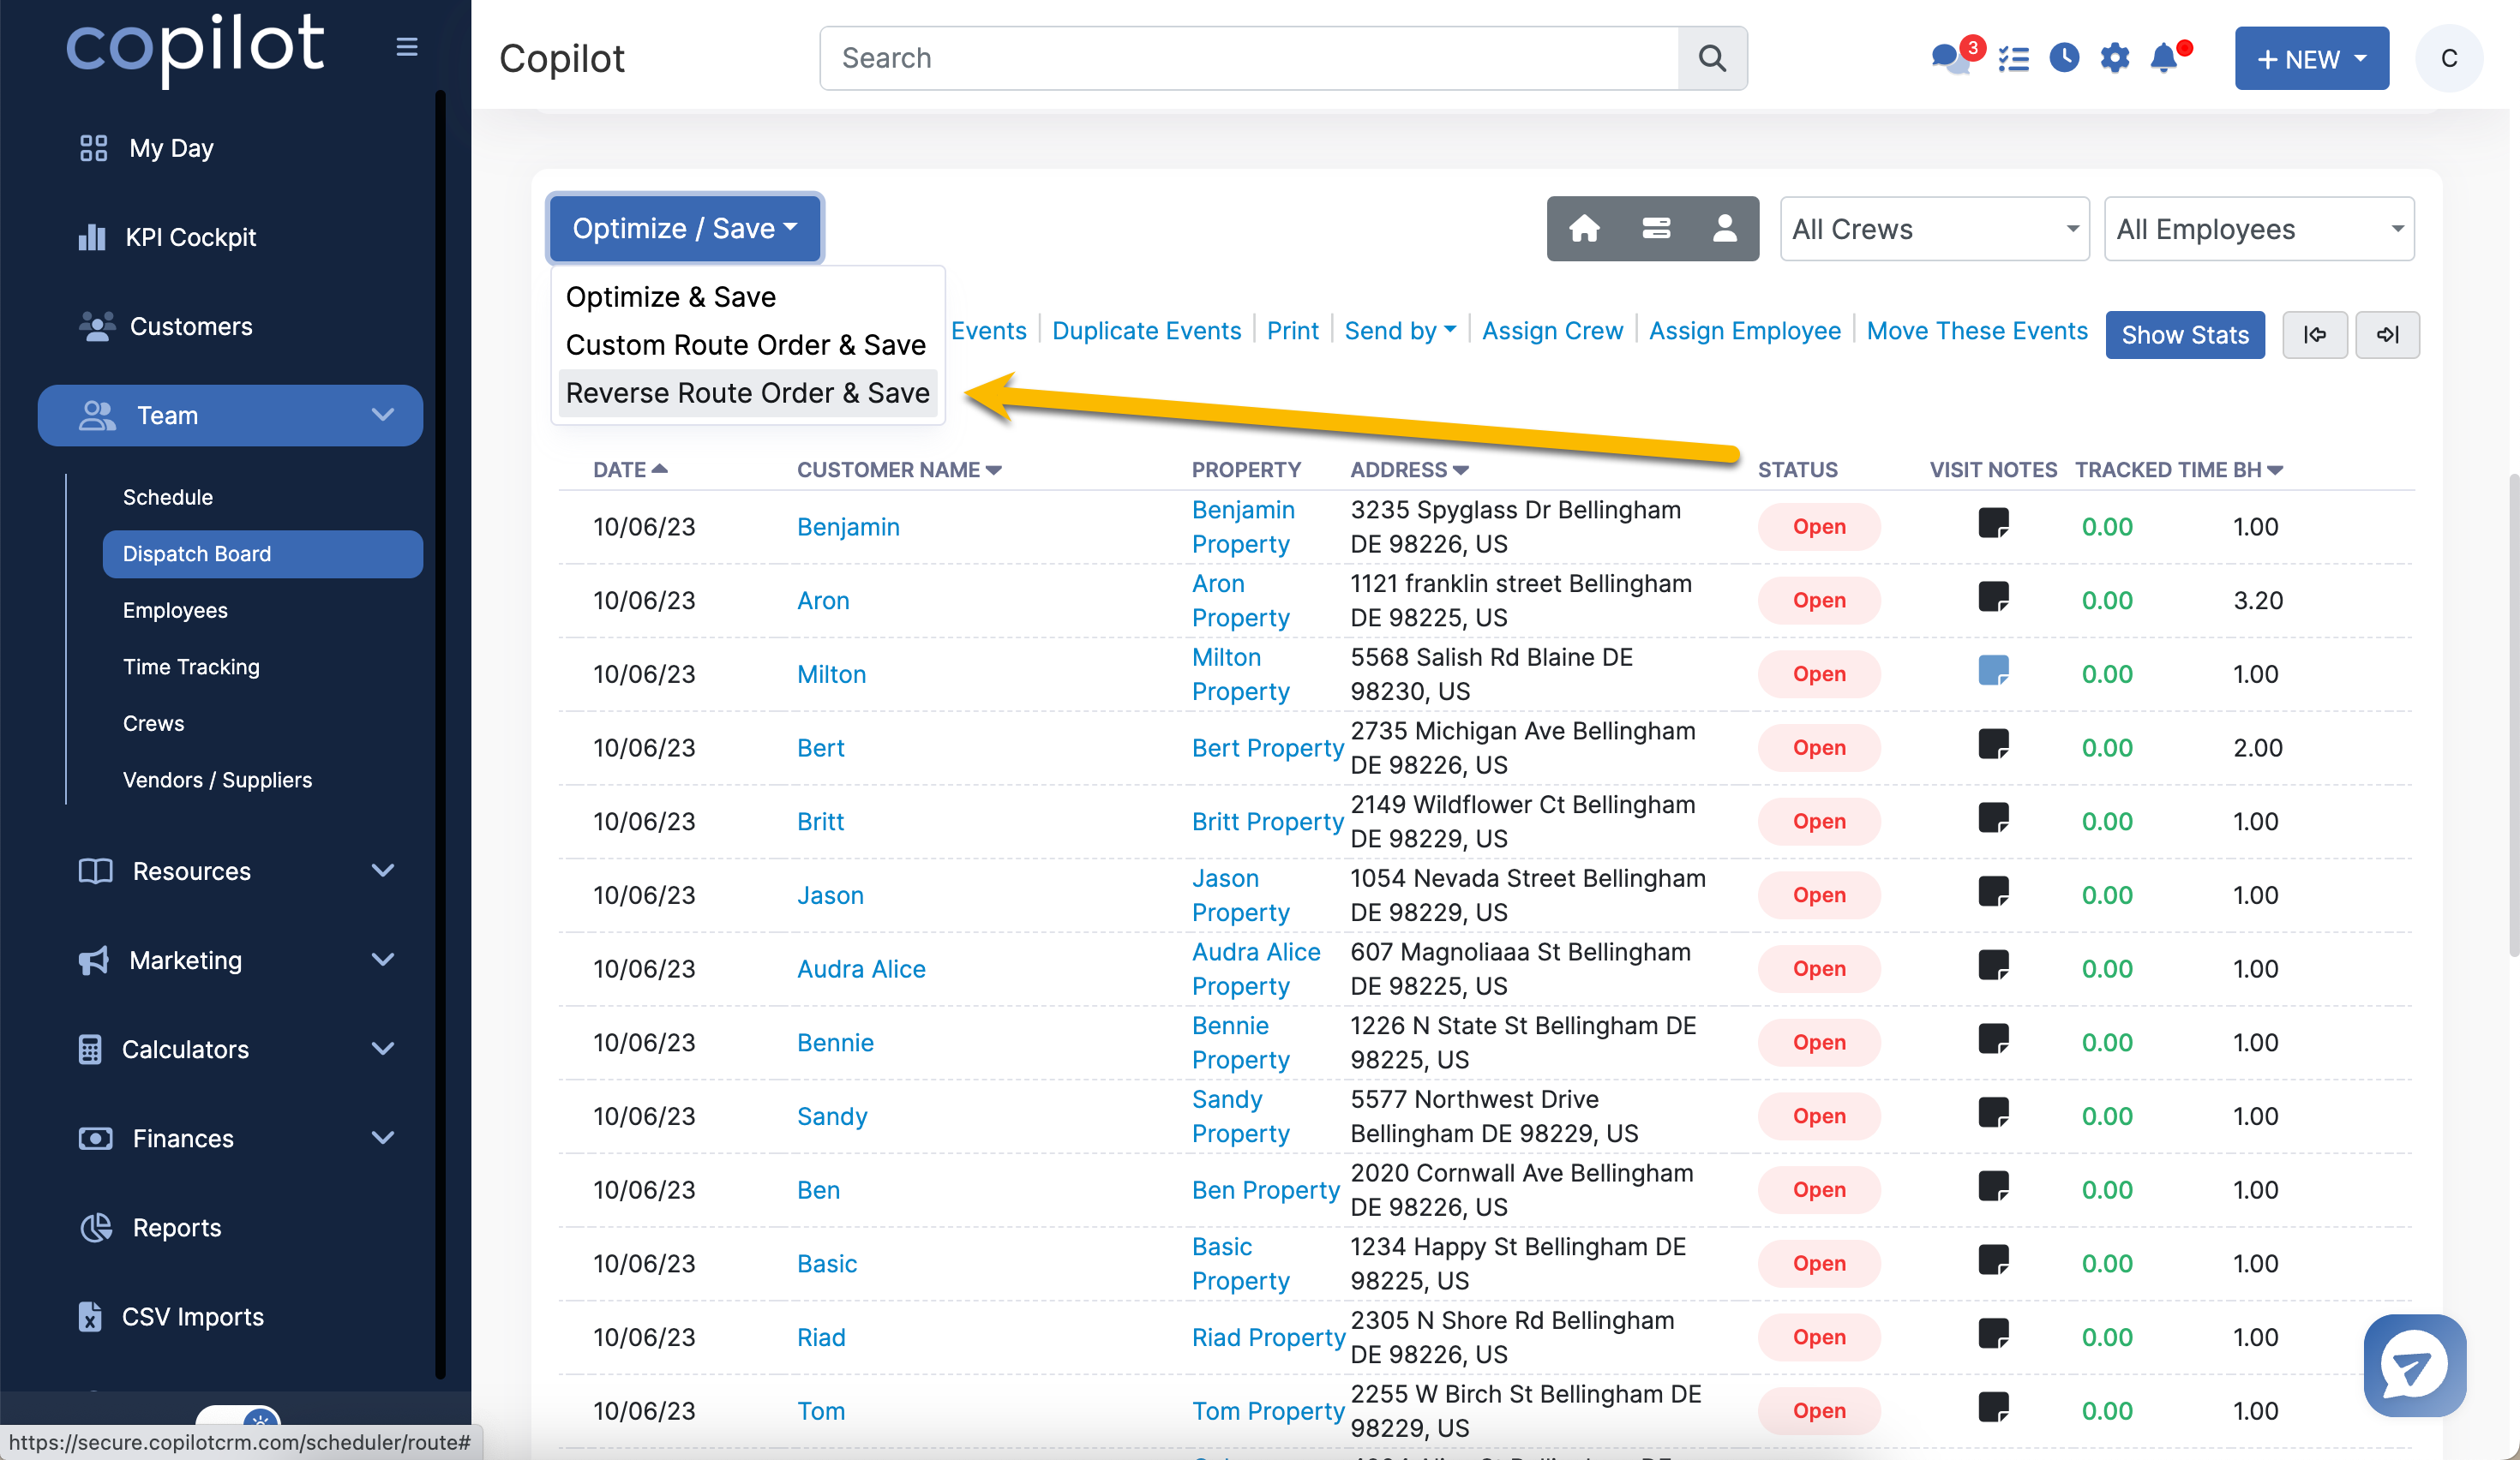Click Assign Crew link
The image size is (2520, 1460).
1552,331
